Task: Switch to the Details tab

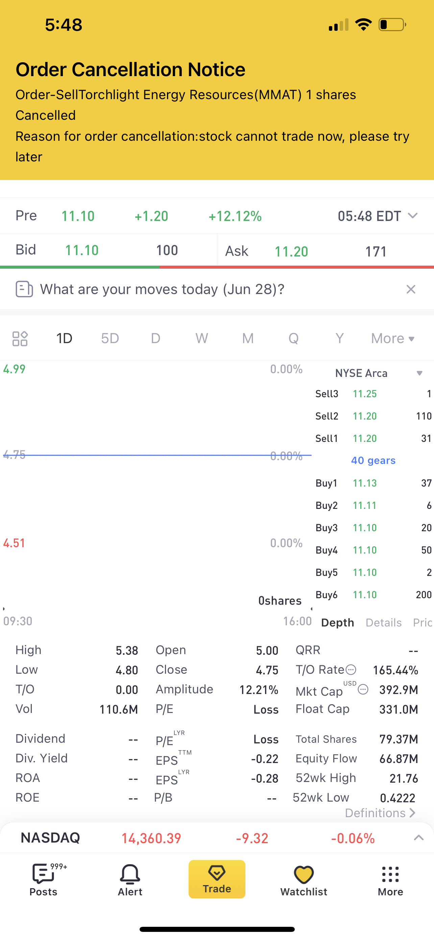Action: coord(383,623)
